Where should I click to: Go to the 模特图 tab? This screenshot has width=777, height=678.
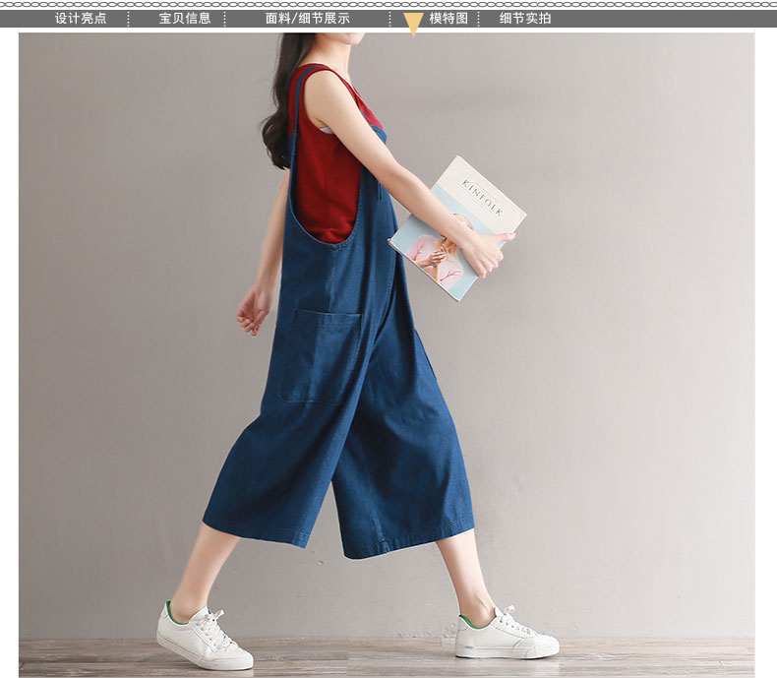[448, 19]
